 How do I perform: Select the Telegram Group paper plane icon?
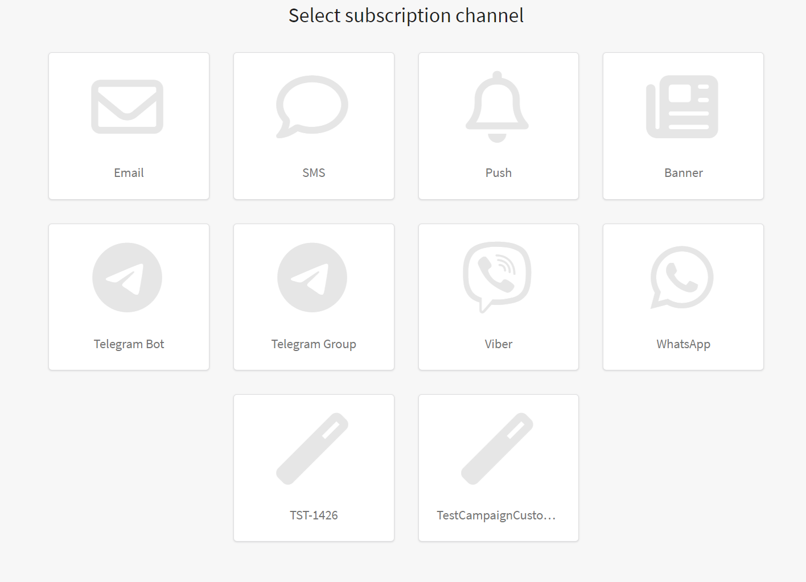coord(312,278)
